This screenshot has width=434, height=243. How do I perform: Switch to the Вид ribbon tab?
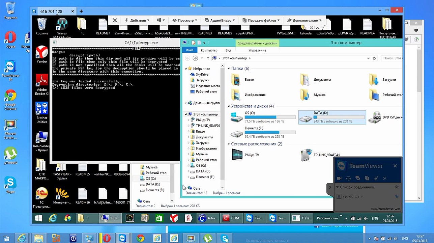click(x=228, y=50)
